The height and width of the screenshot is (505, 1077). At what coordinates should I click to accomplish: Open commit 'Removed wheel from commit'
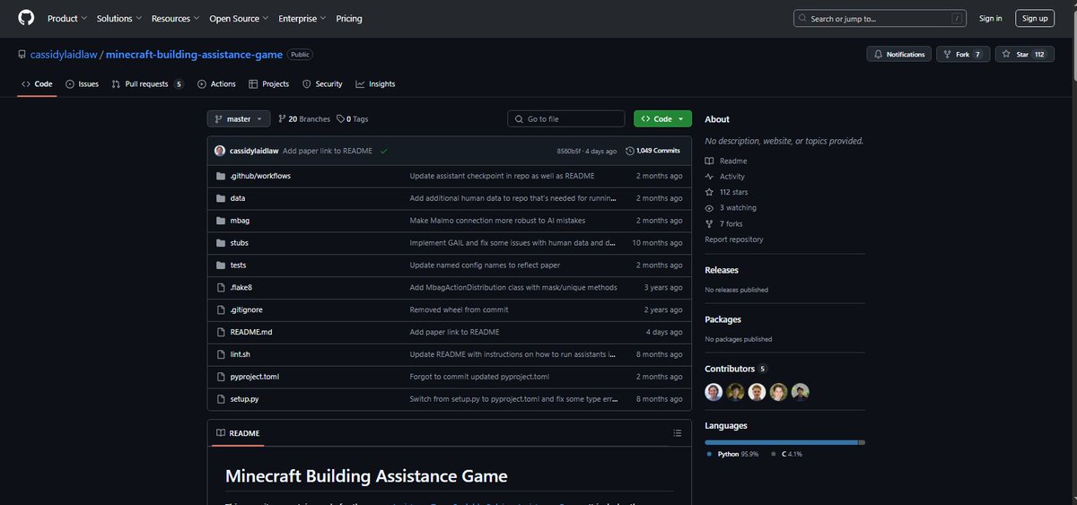pos(459,309)
